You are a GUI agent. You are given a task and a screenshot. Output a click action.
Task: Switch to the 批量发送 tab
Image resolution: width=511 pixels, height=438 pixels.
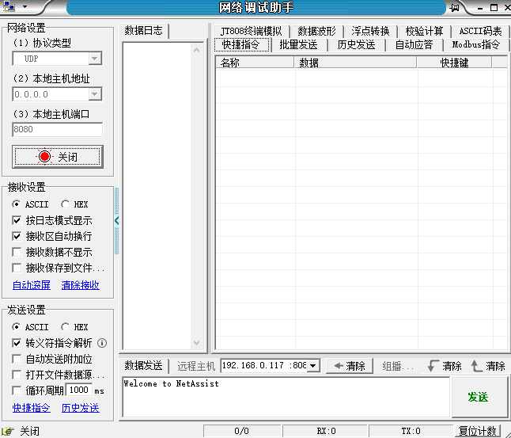298,45
